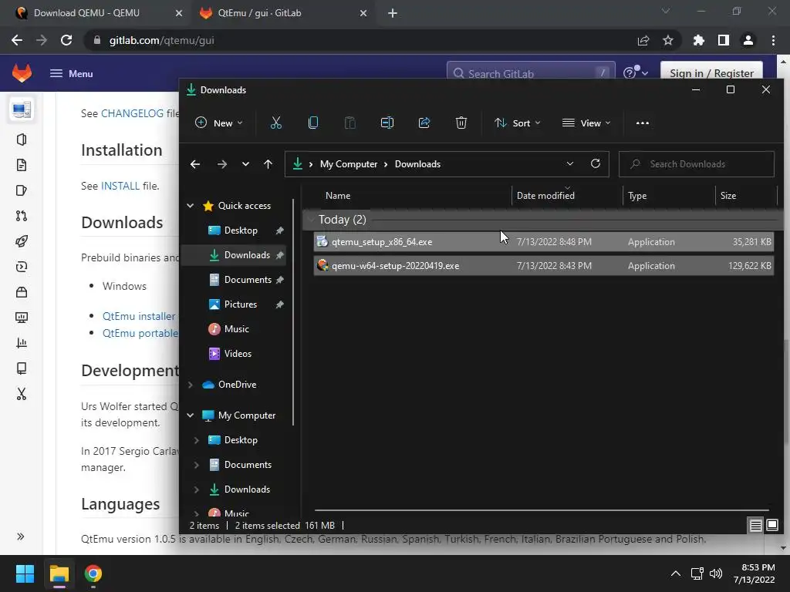Open GitLab help dropdown
This screenshot has width=790, height=592.
click(636, 73)
